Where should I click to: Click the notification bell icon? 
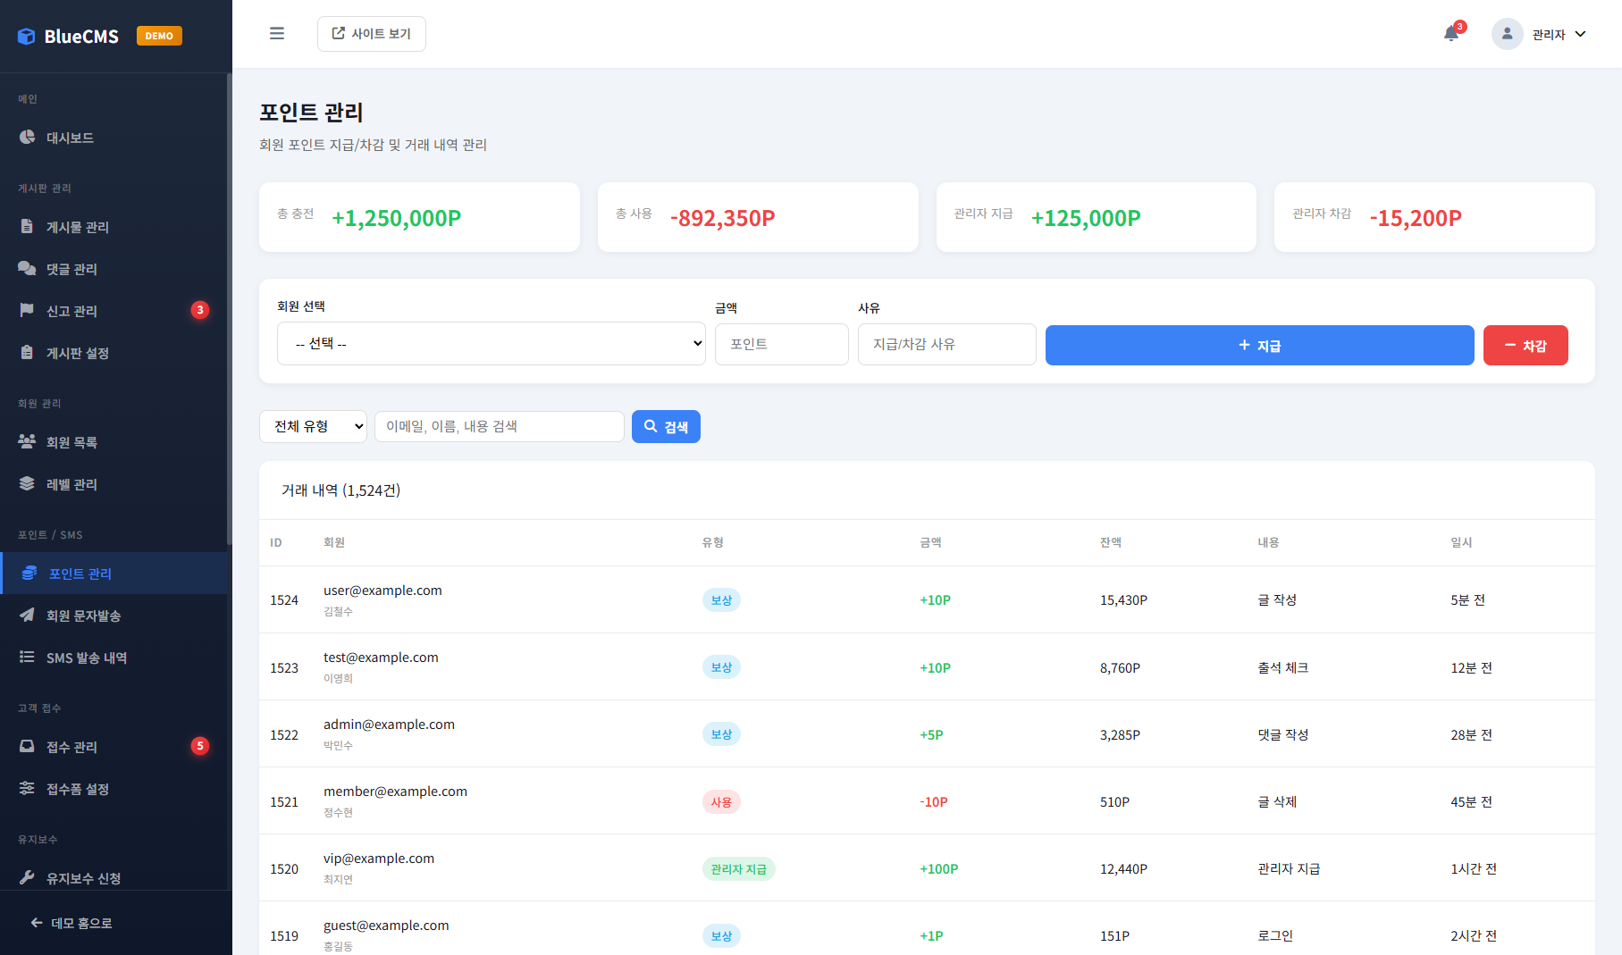(x=1450, y=34)
